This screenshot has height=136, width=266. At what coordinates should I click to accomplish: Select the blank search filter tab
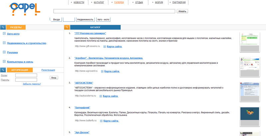[x=69, y=20]
